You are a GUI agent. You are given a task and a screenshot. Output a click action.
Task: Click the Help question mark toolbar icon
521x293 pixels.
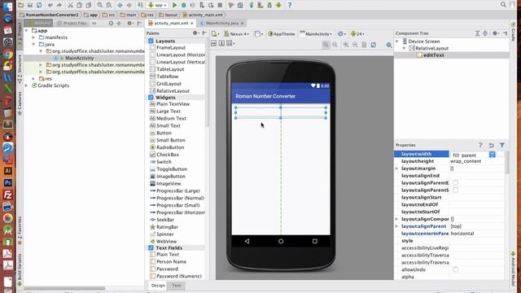tap(290, 5)
